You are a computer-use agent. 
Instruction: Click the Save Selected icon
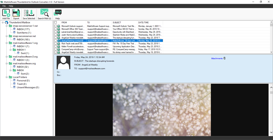(29, 13)
